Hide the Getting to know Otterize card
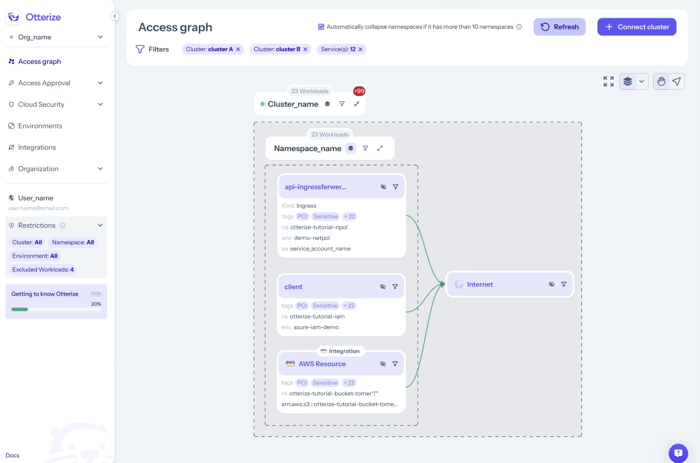This screenshot has width=700, height=463. [96, 294]
